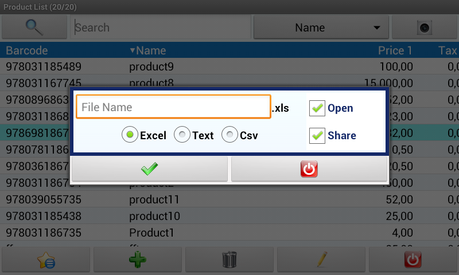
Task: Select the Excel export format
Action: [144, 135]
